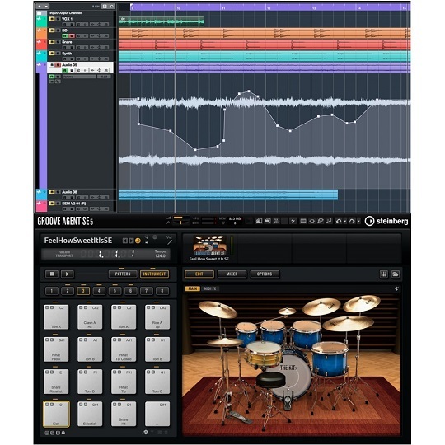Stop the Groove Agent pattern player
The image size is (445, 445).
[x=52, y=274]
